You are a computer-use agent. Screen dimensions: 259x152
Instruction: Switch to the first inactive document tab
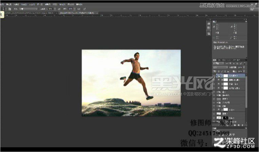click(x=31, y=13)
